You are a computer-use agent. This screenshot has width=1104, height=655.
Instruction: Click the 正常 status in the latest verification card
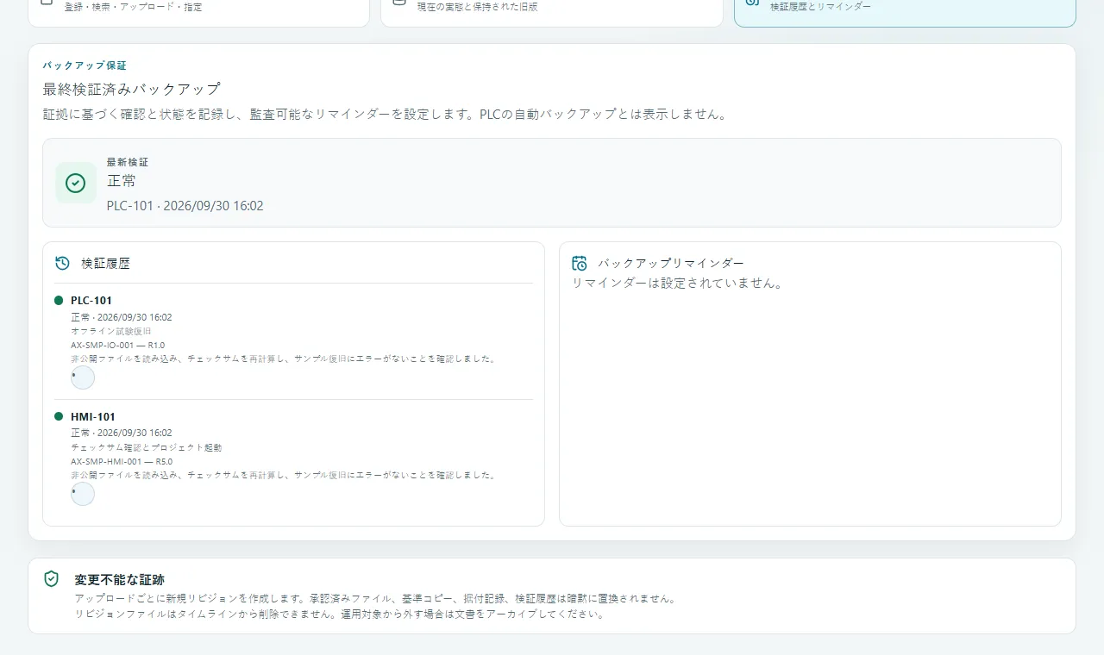point(122,181)
